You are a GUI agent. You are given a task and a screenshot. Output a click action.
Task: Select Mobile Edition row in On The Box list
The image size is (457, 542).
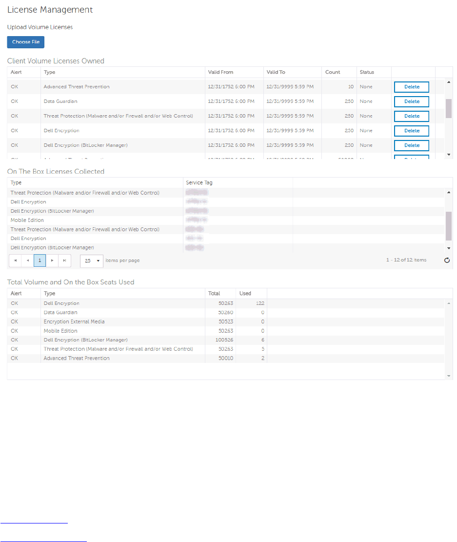[x=226, y=220]
